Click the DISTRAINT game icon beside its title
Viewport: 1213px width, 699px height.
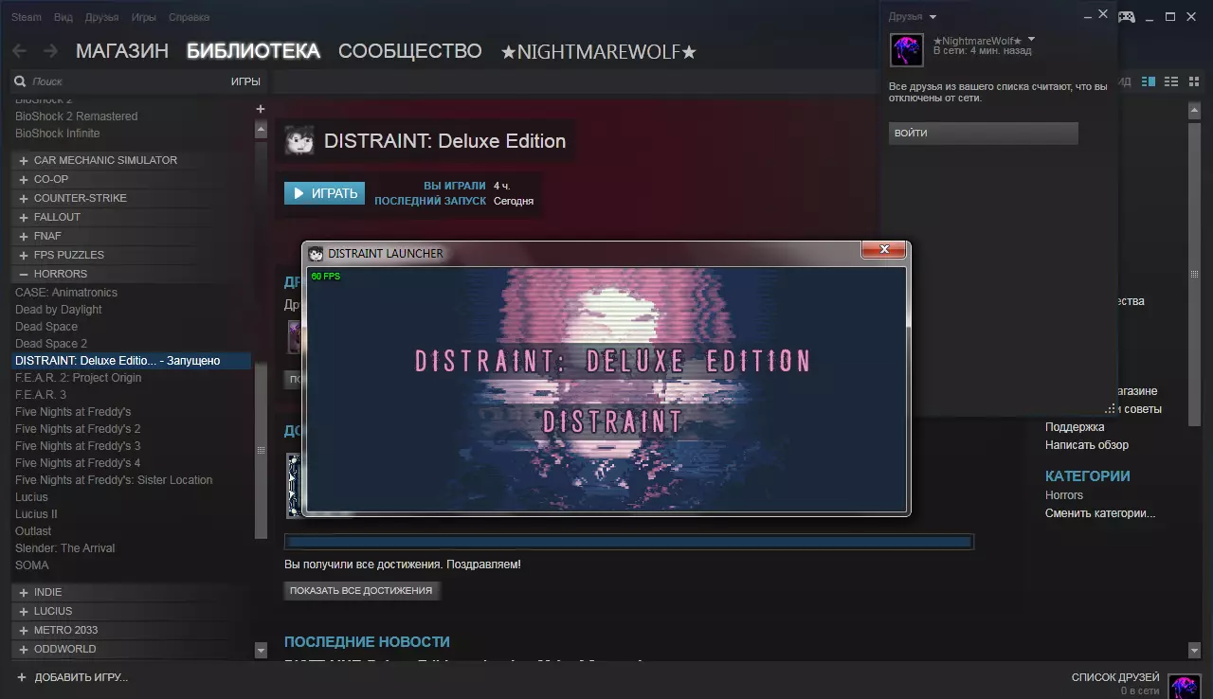click(x=300, y=140)
